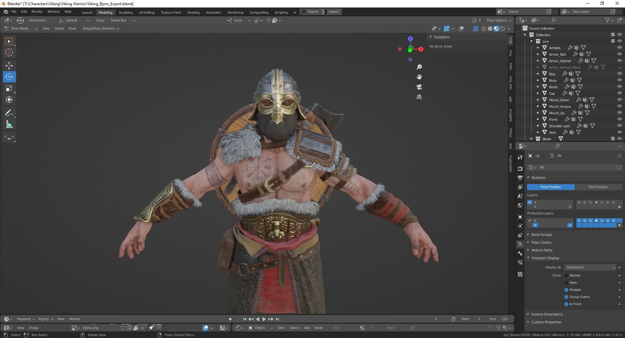Choose the Move tool
This screenshot has width=625, height=338.
pos(9,66)
